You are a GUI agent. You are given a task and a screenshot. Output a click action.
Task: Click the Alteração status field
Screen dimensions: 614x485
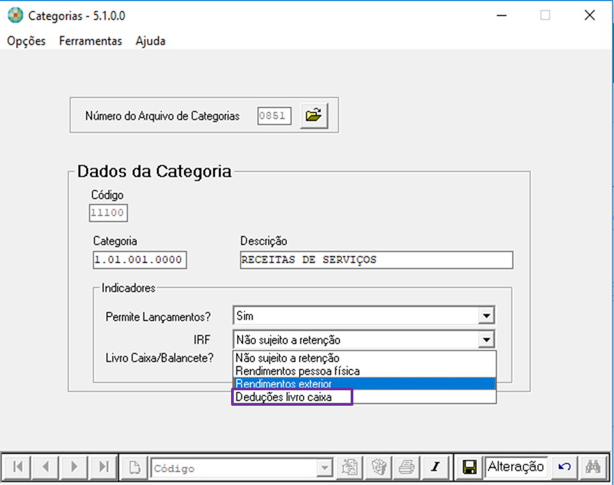click(x=516, y=467)
